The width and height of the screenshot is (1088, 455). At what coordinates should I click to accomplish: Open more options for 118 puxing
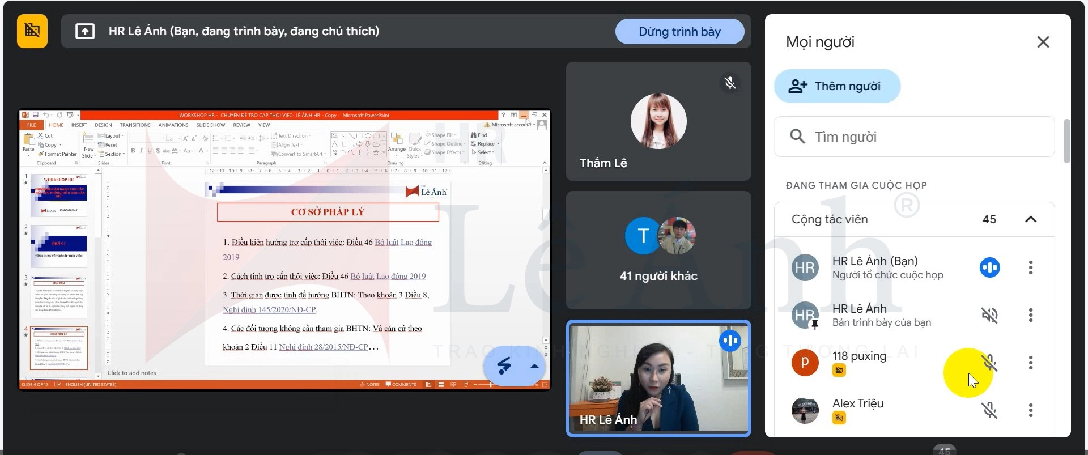click(x=1030, y=363)
